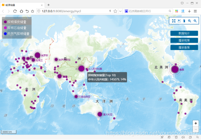Click the Baidu paw search engine icon
This screenshot has height=140, width=201.
(x=126, y=11)
